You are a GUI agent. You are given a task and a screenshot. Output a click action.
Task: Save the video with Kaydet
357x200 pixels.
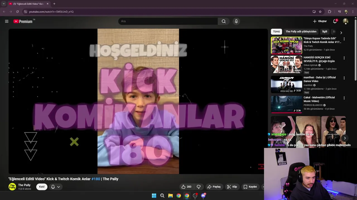click(250, 187)
